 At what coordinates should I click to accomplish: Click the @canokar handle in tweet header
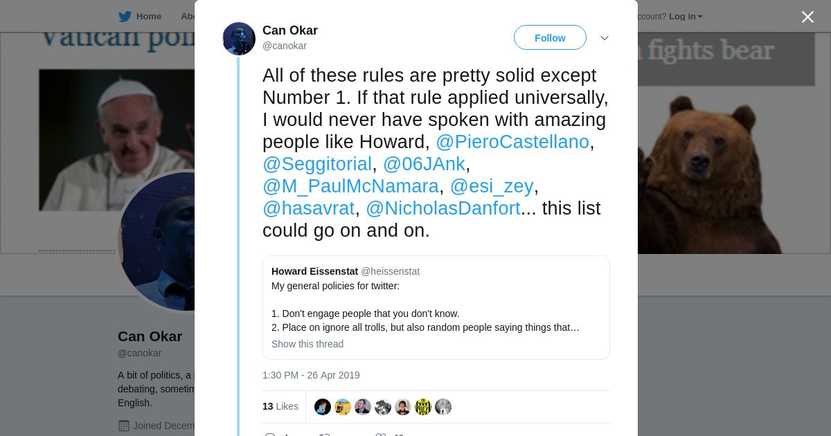click(x=285, y=46)
